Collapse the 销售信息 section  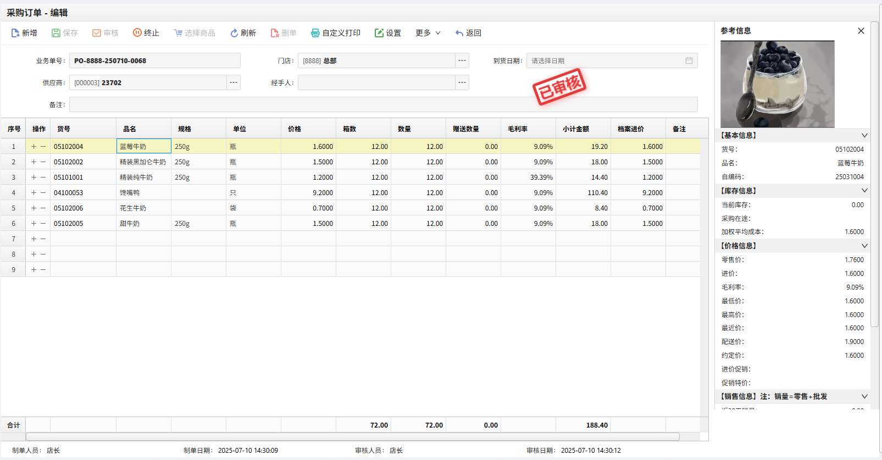pyautogui.click(x=864, y=396)
